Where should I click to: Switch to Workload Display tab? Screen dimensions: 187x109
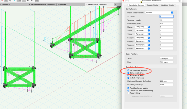point(168,5)
